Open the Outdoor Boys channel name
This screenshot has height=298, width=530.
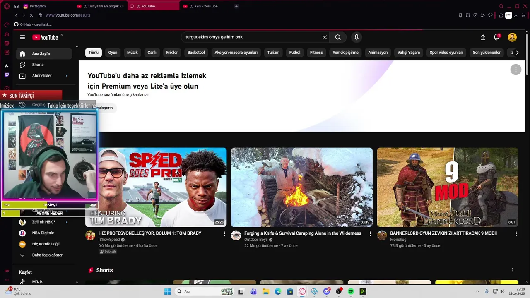click(x=256, y=240)
